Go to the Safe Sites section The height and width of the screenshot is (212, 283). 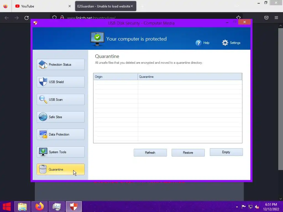coord(61,117)
